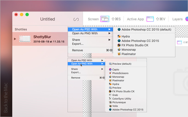Pick Monosnap in the PNG submenu

(126, 77)
